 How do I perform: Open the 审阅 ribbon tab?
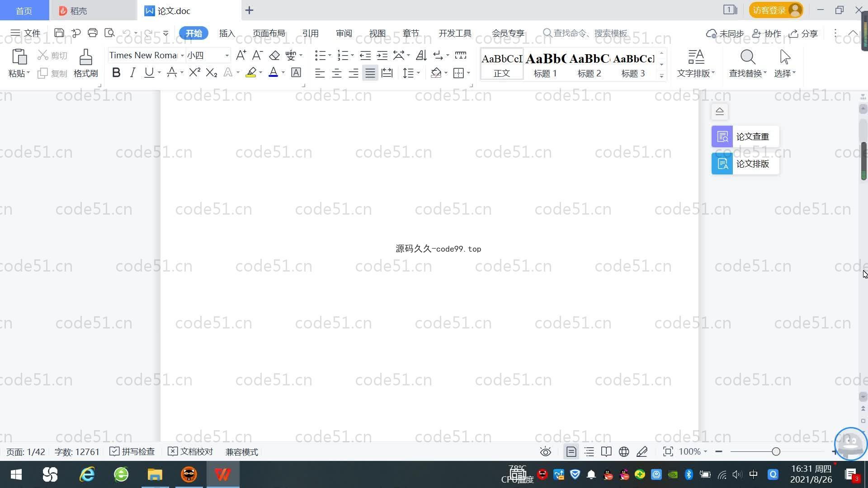coord(344,33)
